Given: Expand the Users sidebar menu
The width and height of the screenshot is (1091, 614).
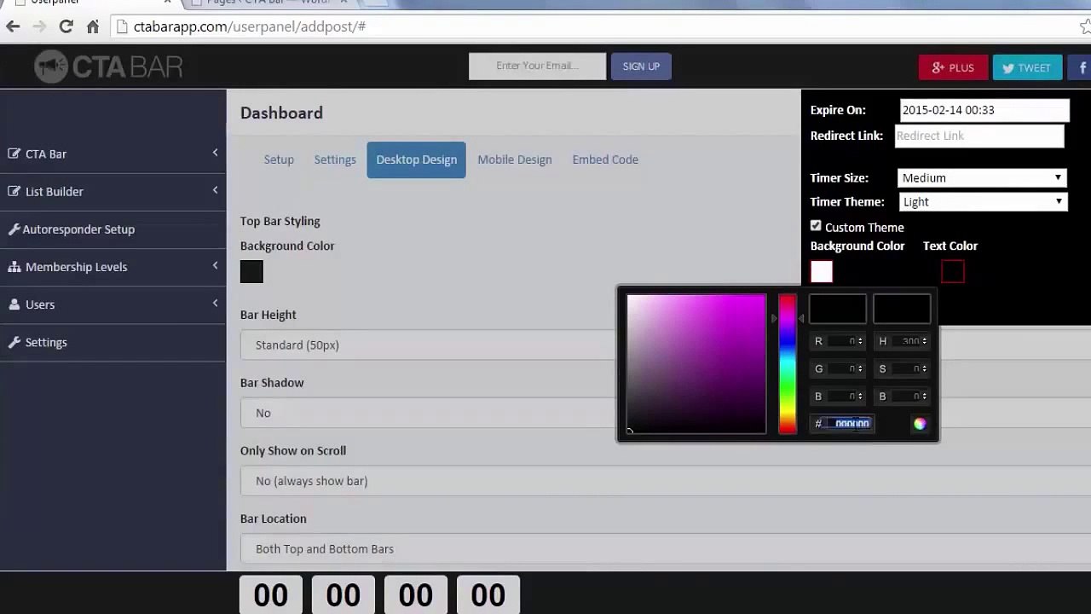Looking at the screenshot, I should pyautogui.click(x=215, y=304).
